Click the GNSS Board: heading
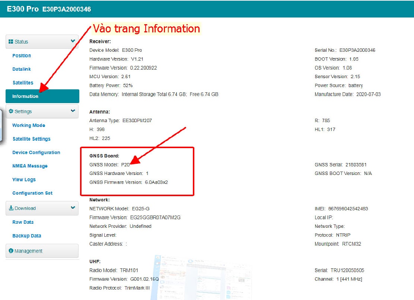 point(104,156)
